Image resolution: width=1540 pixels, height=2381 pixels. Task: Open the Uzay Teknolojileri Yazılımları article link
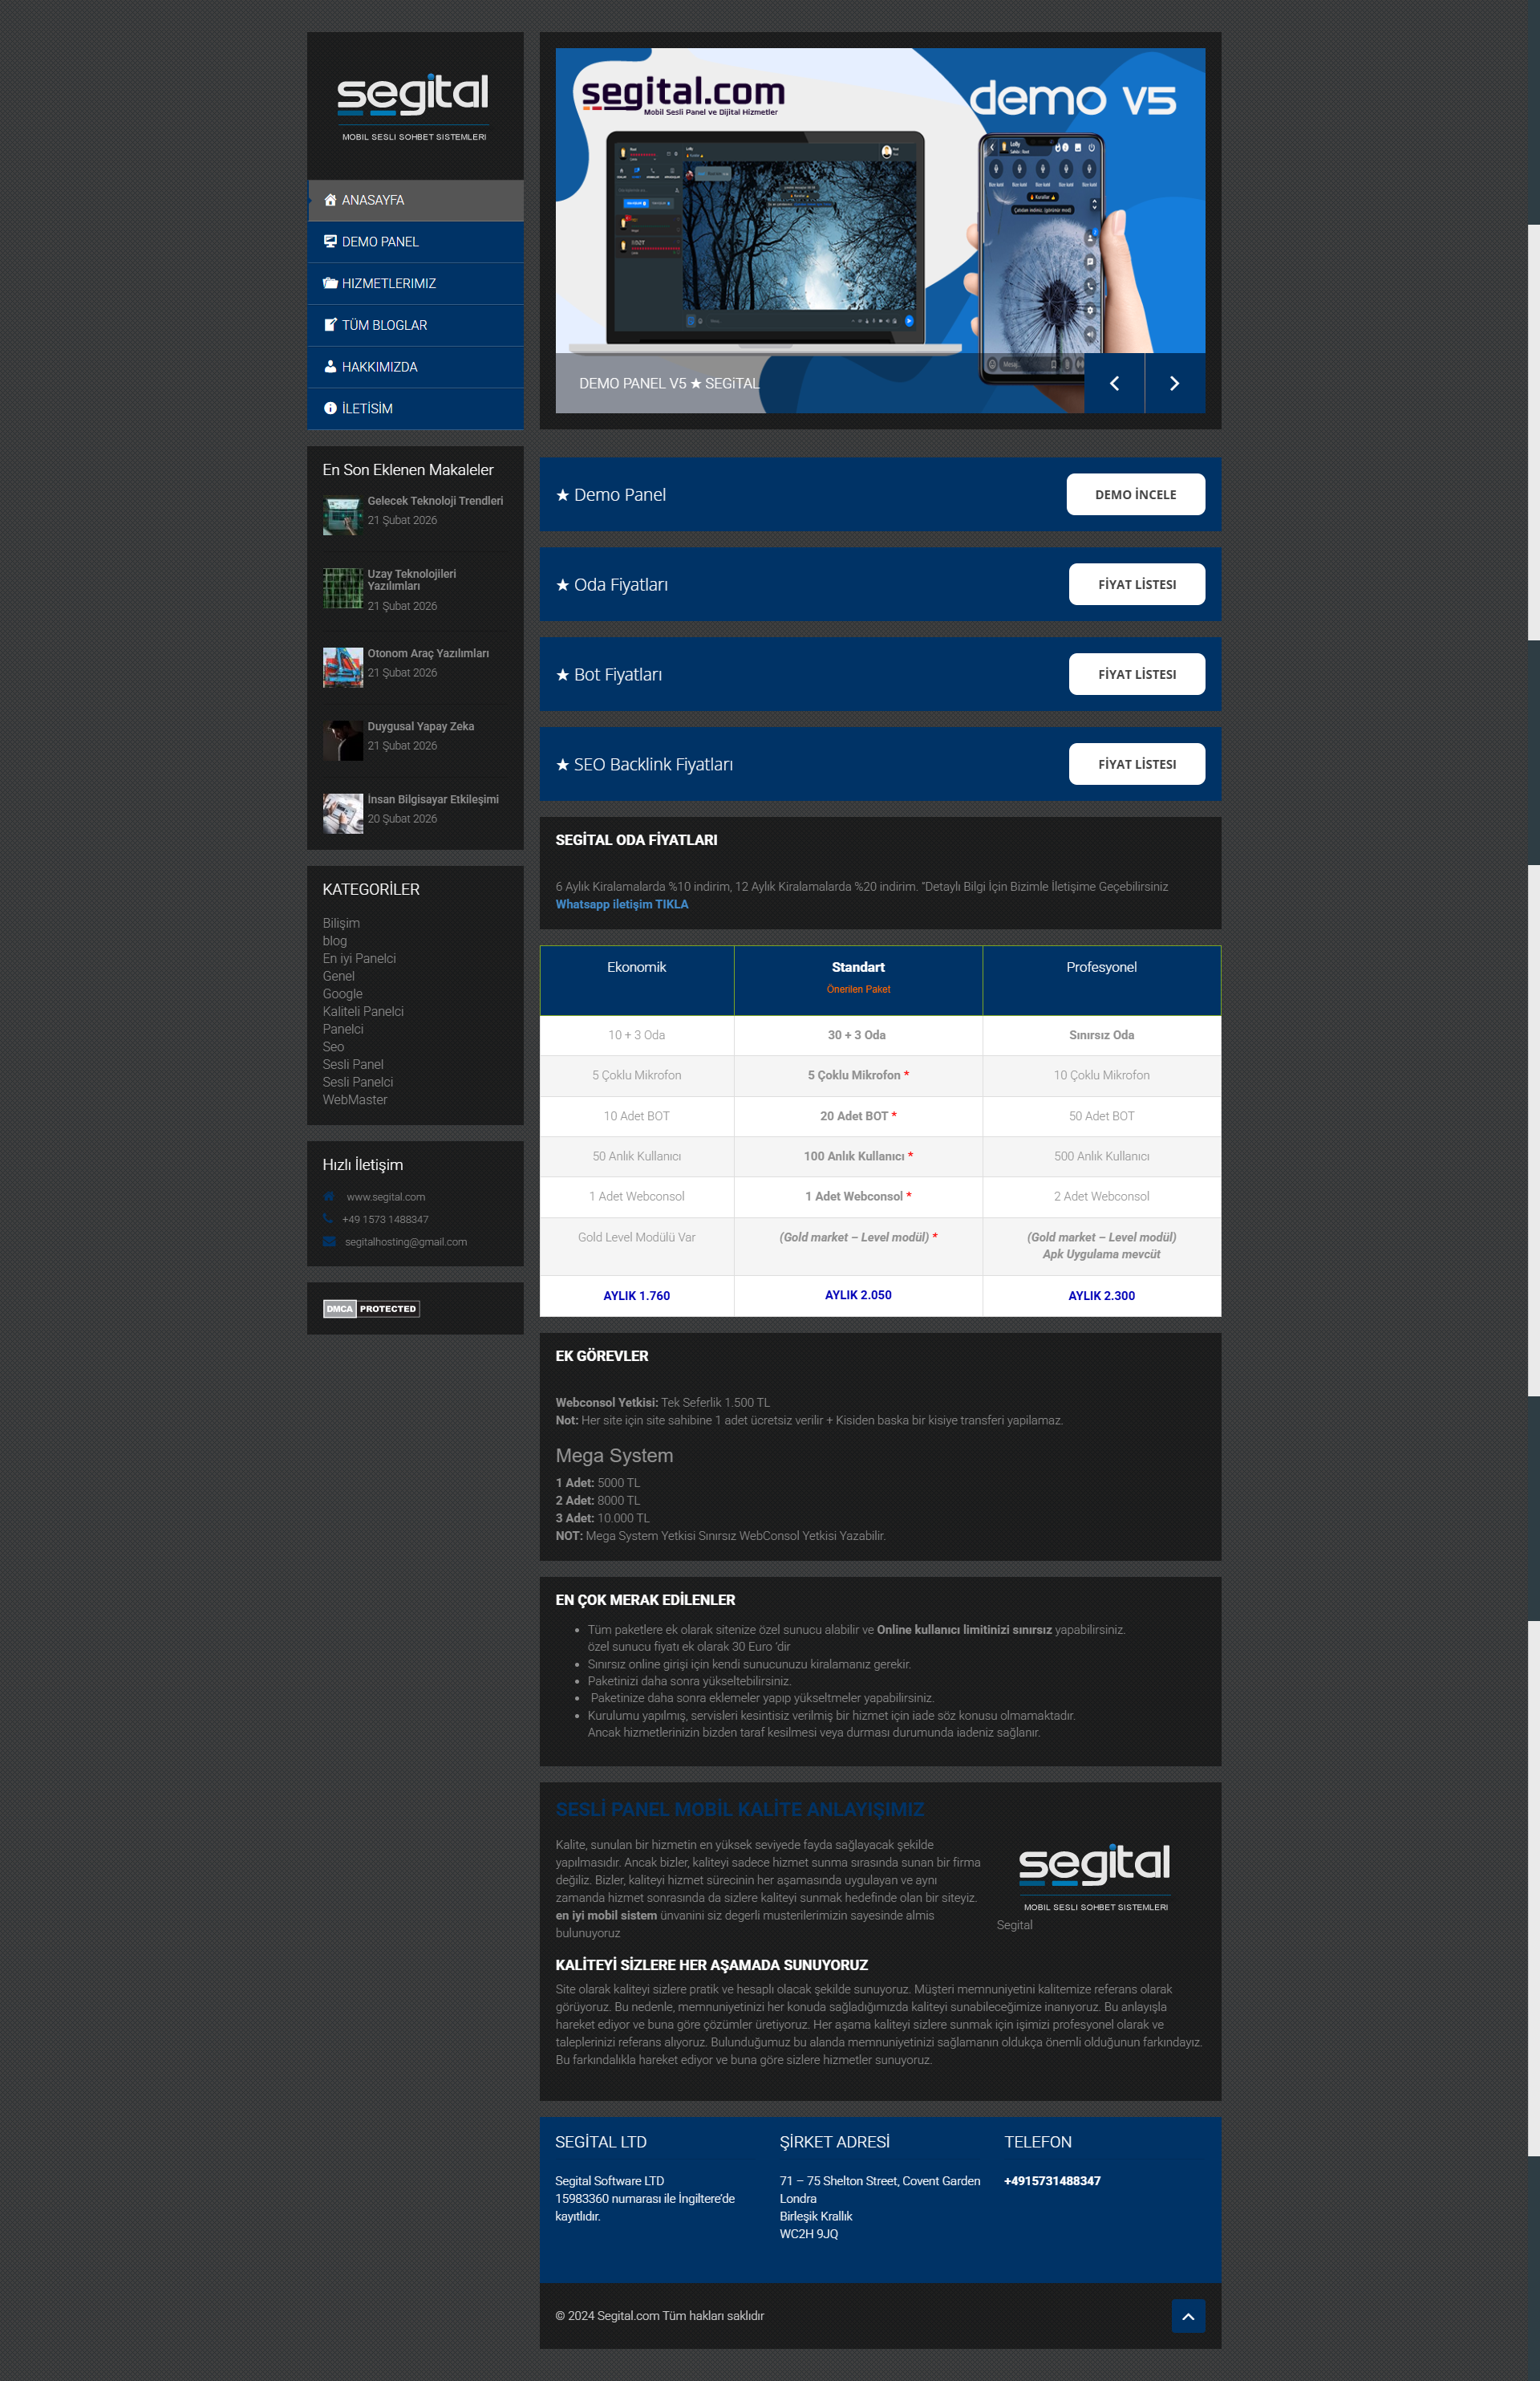click(412, 580)
